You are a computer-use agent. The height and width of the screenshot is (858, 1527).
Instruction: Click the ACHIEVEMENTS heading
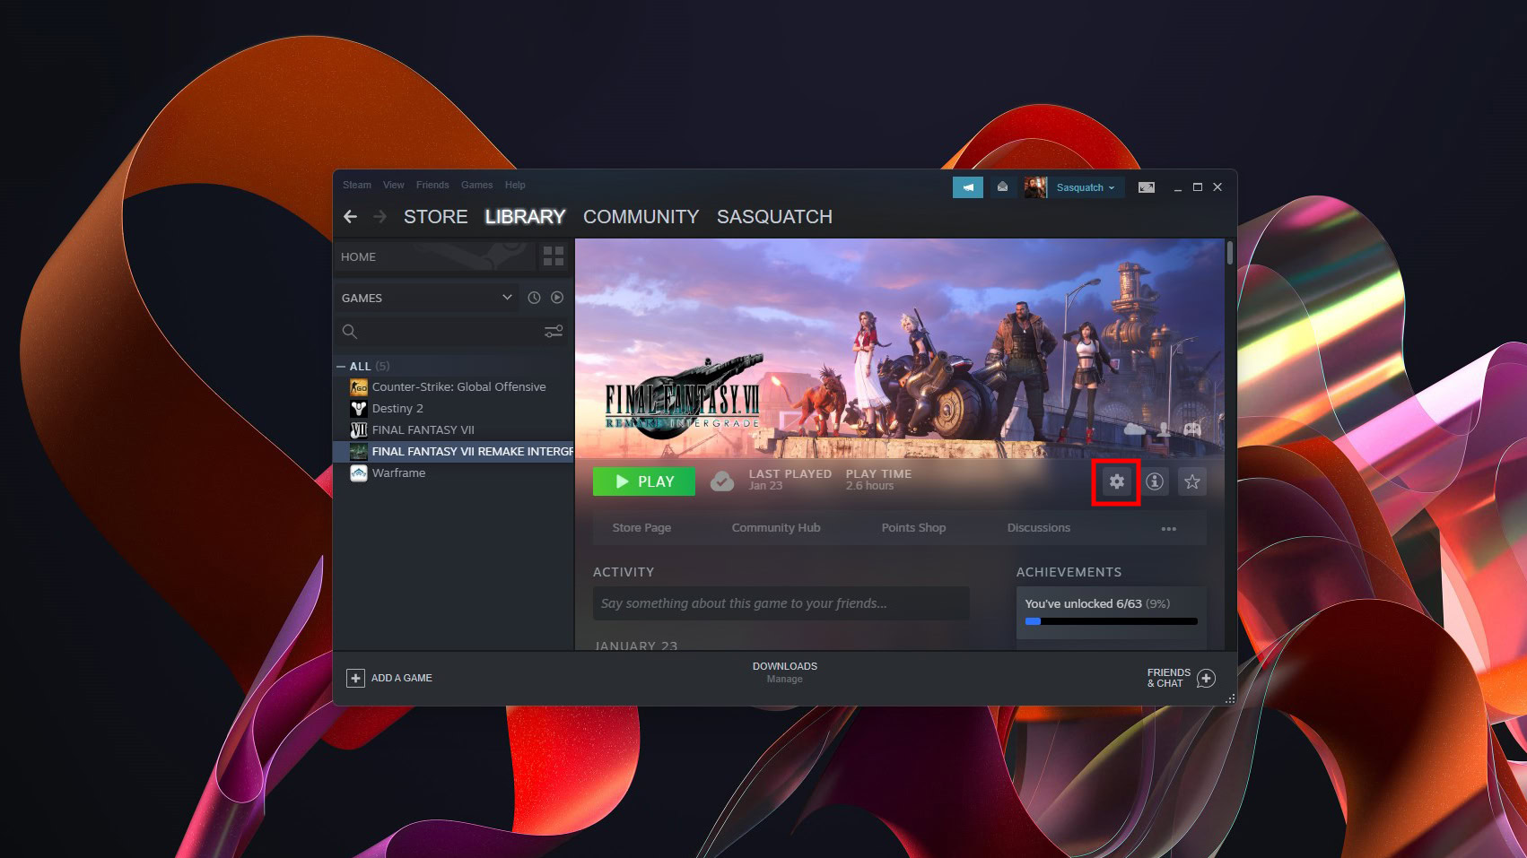[1069, 572]
